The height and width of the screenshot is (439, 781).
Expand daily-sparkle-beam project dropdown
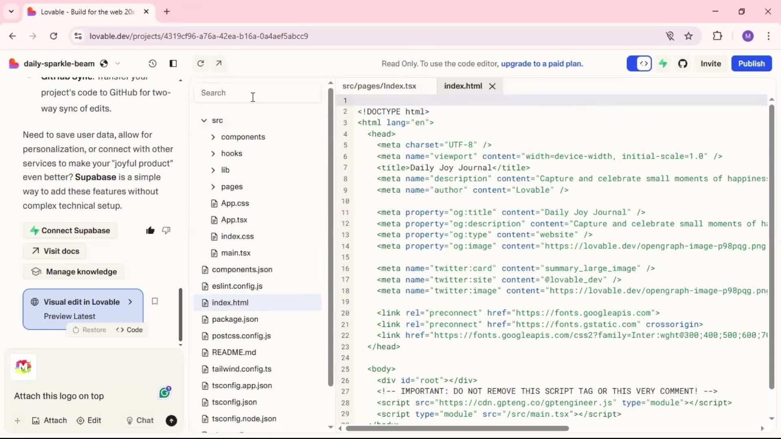pos(118,63)
